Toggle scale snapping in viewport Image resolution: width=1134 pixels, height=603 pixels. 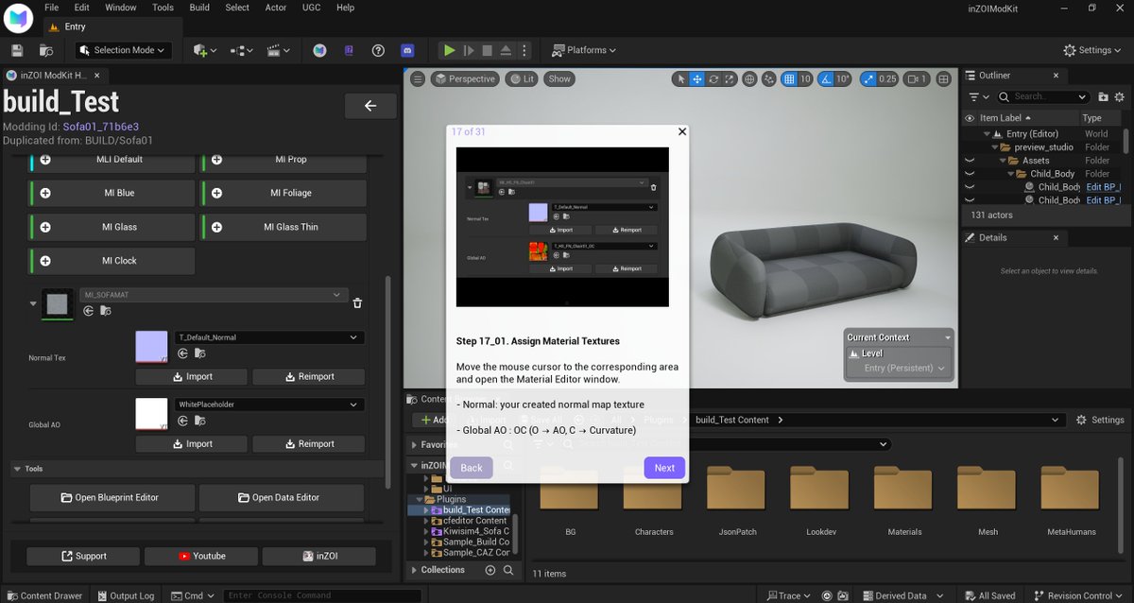point(868,79)
